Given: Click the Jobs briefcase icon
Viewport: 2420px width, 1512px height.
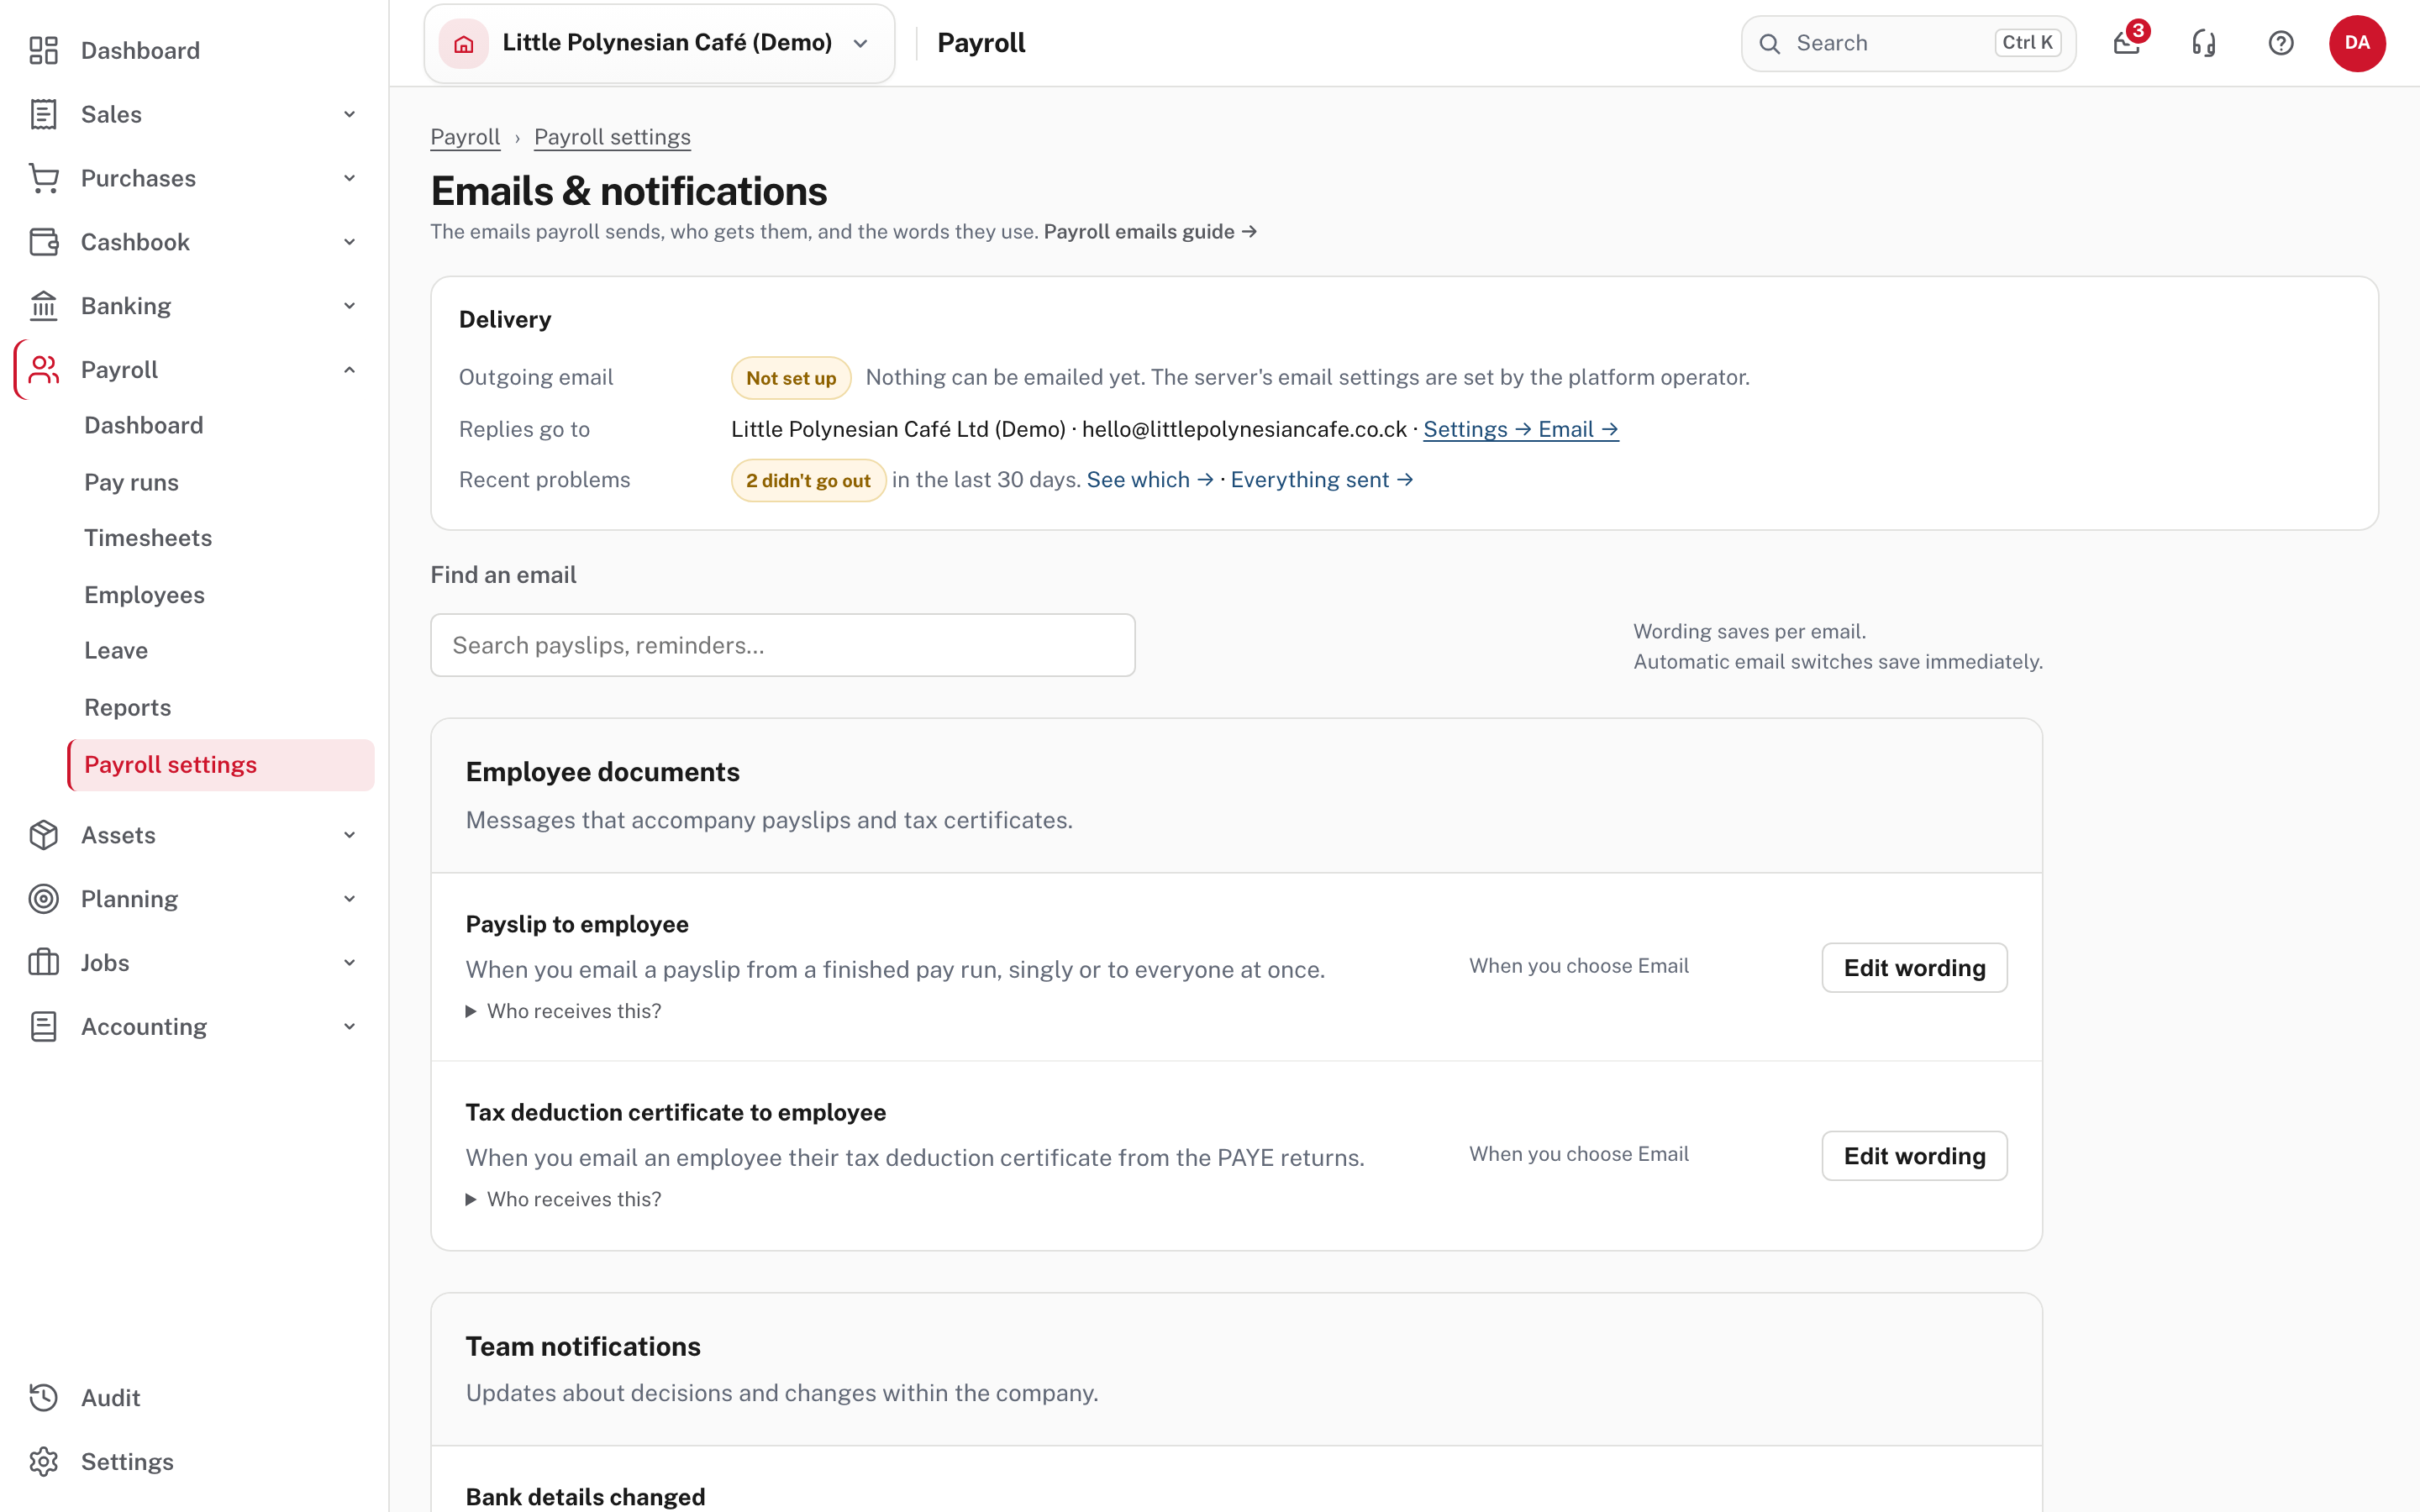Looking at the screenshot, I should click(x=43, y=963).
